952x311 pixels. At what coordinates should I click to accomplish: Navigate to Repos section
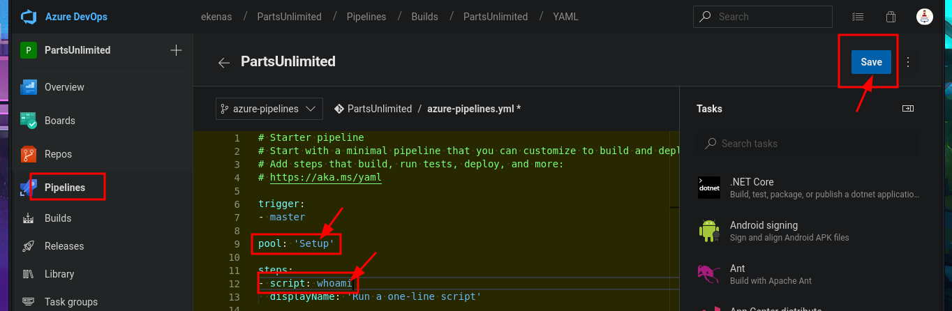(x=58, y=154)
